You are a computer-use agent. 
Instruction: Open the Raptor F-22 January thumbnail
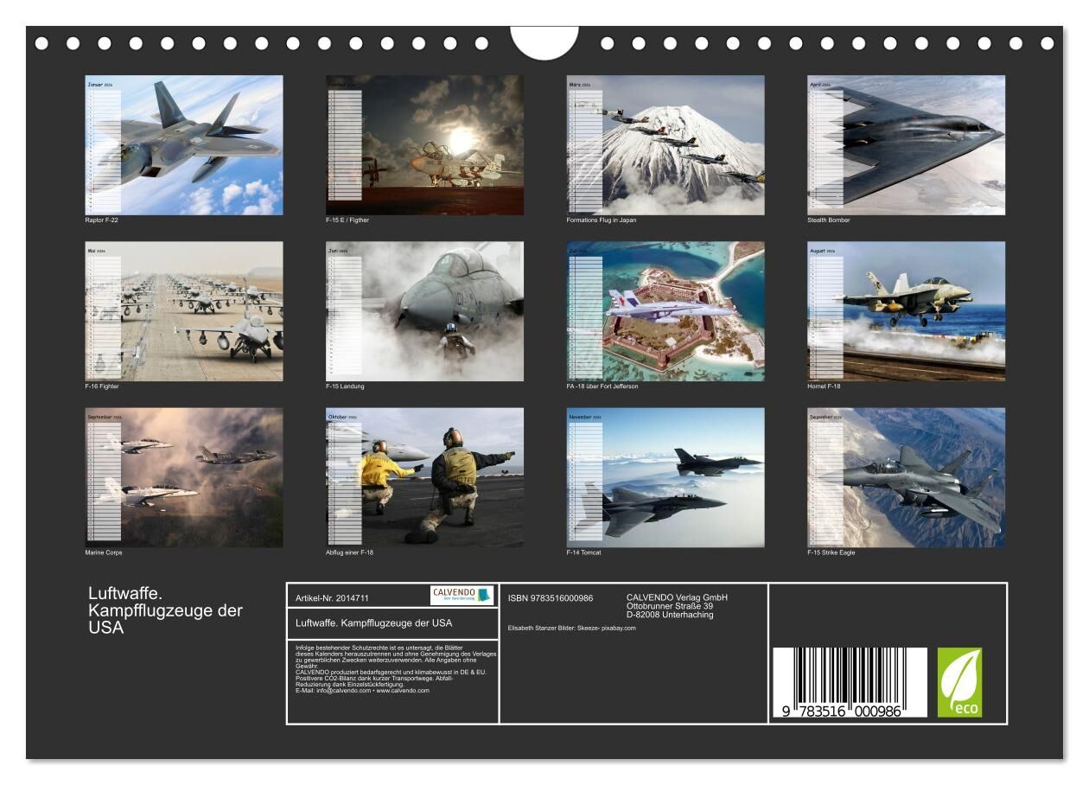click(x=184, y=145)
